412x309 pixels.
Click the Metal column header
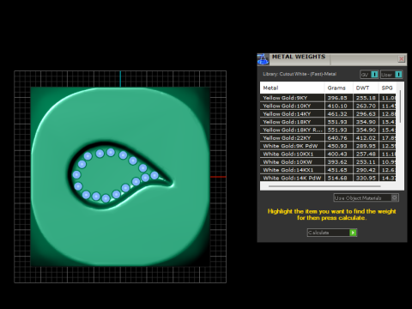pyautogui.click(x=292, y=88)
